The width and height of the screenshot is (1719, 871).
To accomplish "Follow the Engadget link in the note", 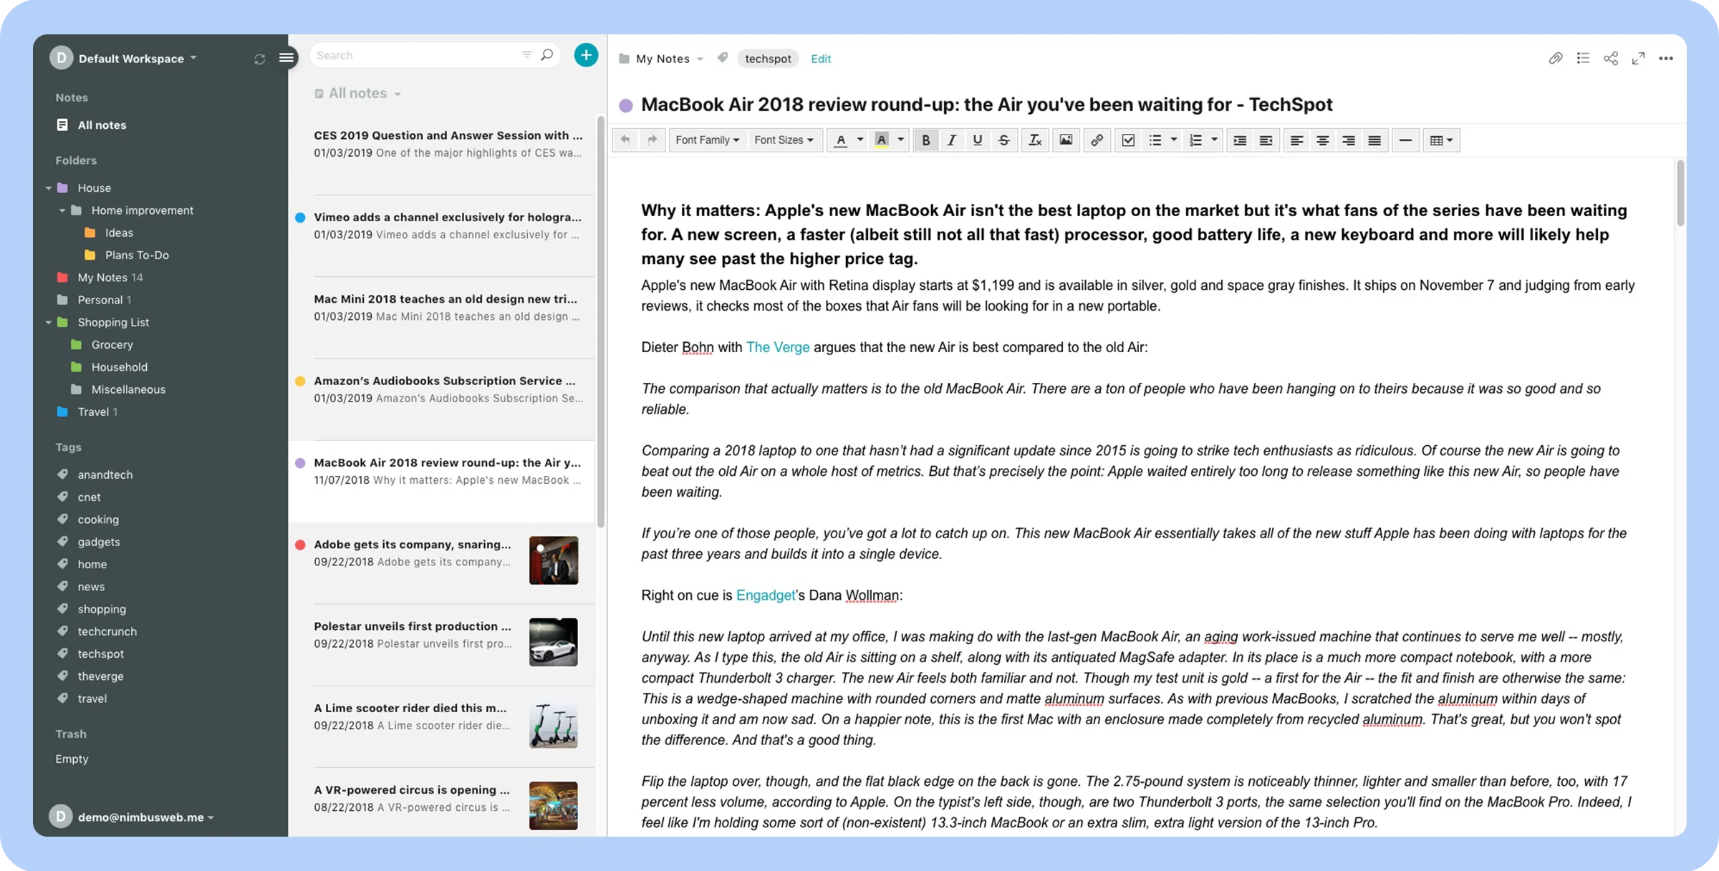I will point(766,595).
